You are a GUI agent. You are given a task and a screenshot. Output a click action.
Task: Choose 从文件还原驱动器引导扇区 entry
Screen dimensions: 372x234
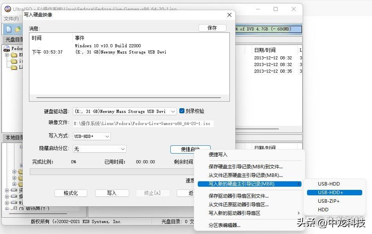coord(238,204)
